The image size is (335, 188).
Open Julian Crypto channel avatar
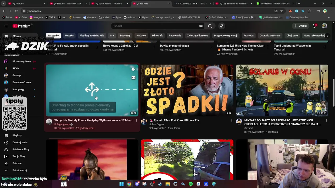click(144, 122)
